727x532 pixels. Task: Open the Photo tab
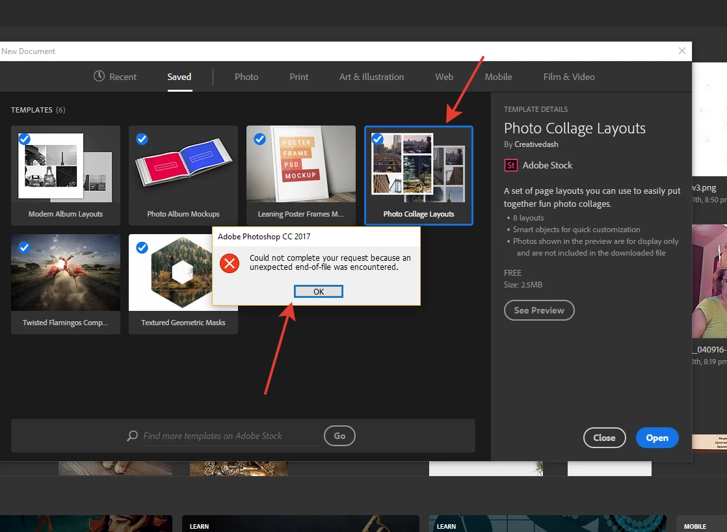click(246, 77)
